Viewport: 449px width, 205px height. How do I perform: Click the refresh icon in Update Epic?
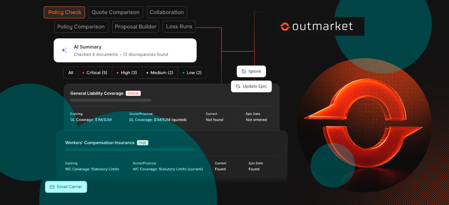coord(238,86)
